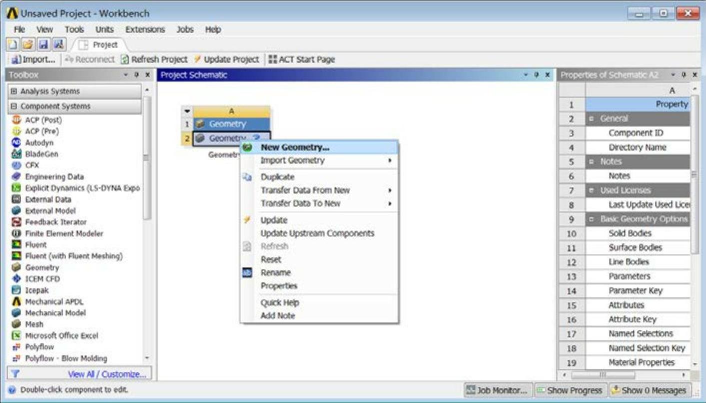Select the Polyflow - Blow Molding icon
The height and width of the screenshot is (403, 706).
tap(16, 359)
